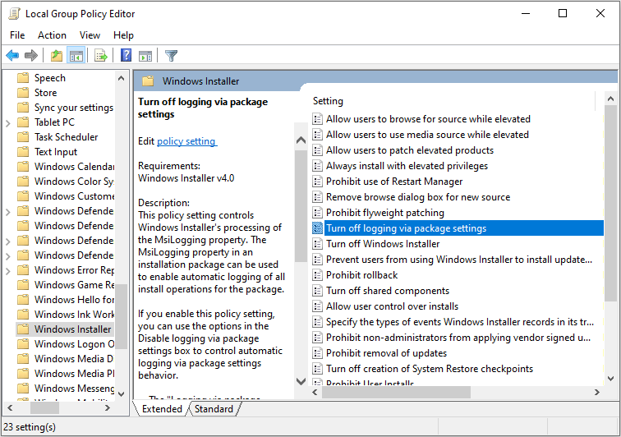The height and width of the screenshot is (437, 621).
Task: Click the description pane scroll up arrow
Action: [x=301, y=140]
